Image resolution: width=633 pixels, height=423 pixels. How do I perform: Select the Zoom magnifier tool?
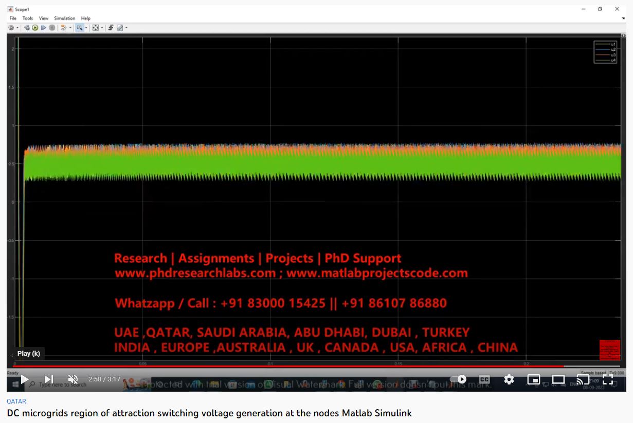(x=79, y=28)
